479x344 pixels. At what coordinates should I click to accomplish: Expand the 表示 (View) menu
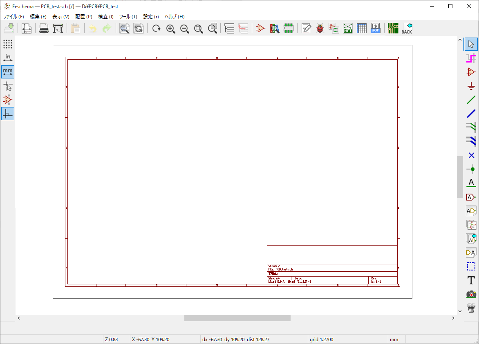click(60, 17)
